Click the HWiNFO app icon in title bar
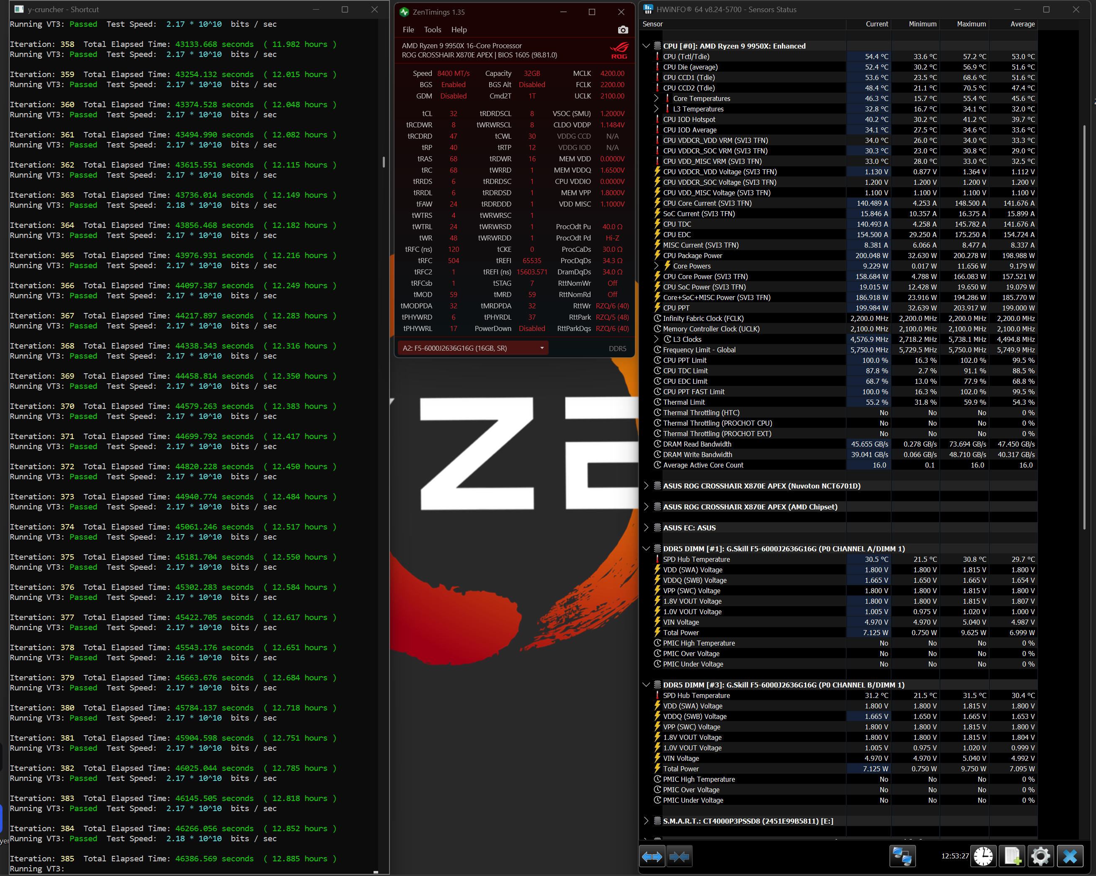Viewport: 1096px width, 876px height. click(648, 9)
